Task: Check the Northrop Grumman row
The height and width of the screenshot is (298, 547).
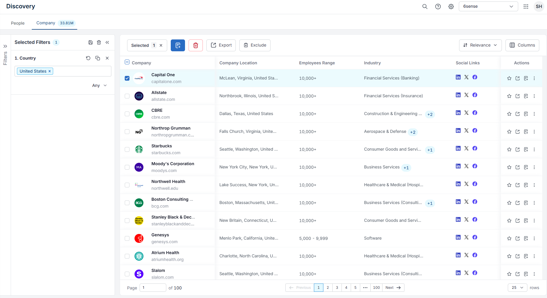Action: [127, 132]
